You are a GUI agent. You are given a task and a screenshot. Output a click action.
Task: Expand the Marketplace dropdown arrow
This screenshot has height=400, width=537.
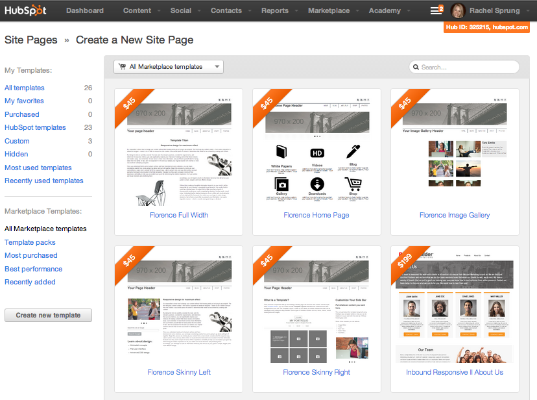(x=357, y=11)
